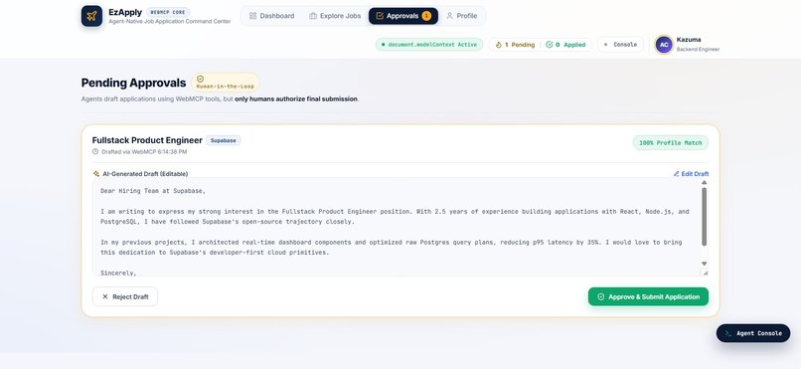The image size is (801, 369).
Task: Open the Dashboard tab
Action: pos(271,16)
